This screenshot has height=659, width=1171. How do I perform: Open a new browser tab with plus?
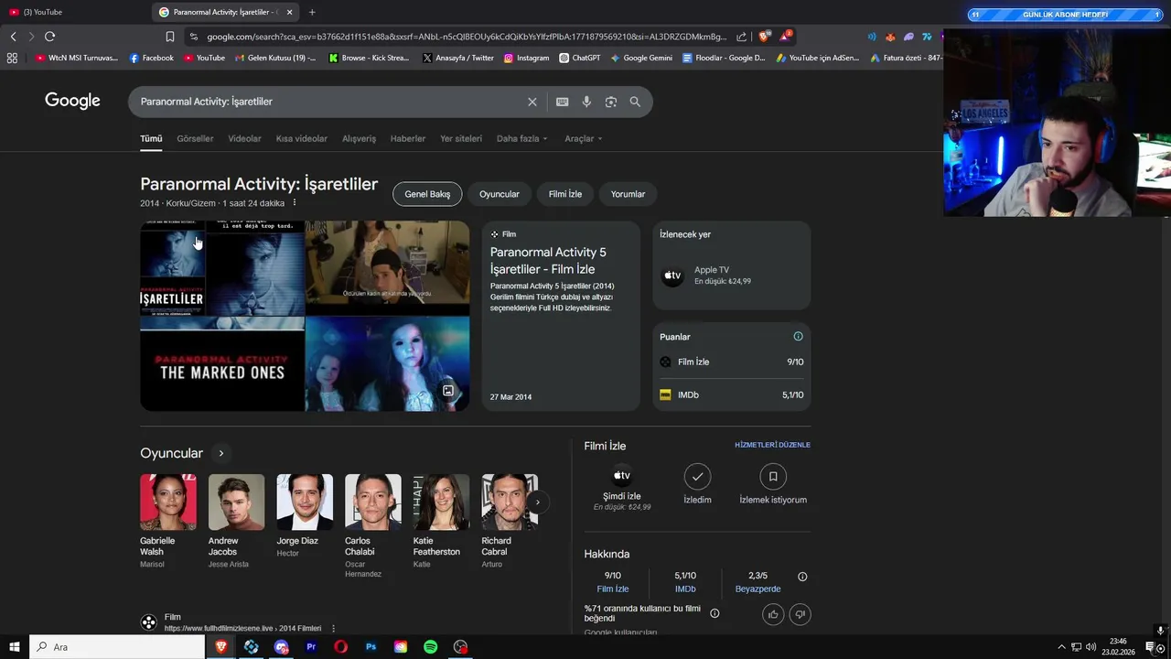(x=312, y=12)
